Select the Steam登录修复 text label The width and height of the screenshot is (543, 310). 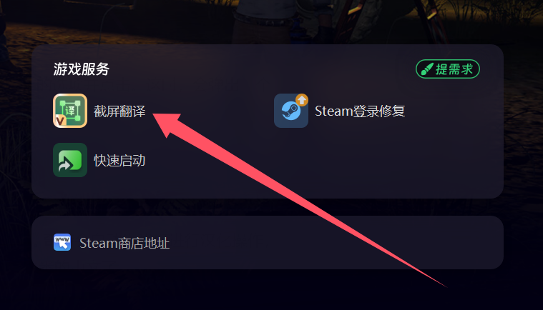click(x=360, y=111)
